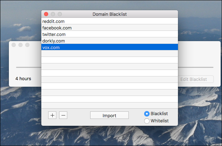This screenshot has height=146, width=222.
Task: Select facebook.com entry
Action: 110,28
